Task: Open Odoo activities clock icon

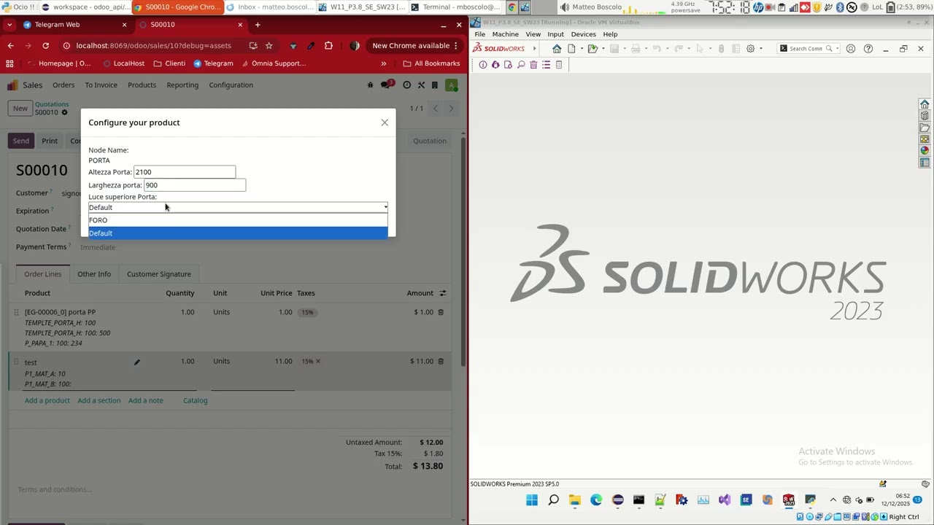Action: pyautogui.click(x=407, y=85)
